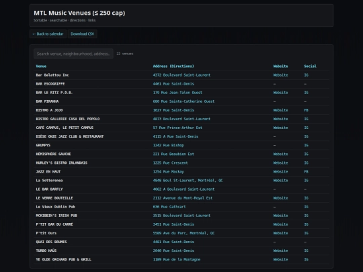This screenshot has width=363, height=272.
Task: Sort the table by Venue column
Action: pos(41,66)
